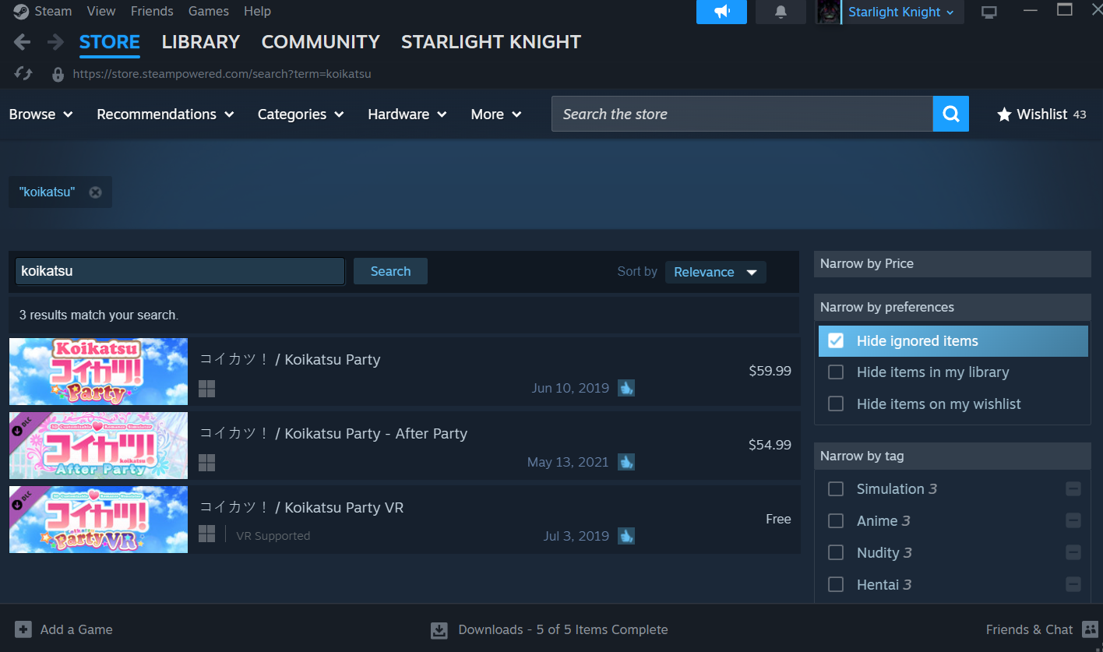Switch to the COMMUNITY tab
The width and height of the screenshot is (1103, 652).
point(321,42)
